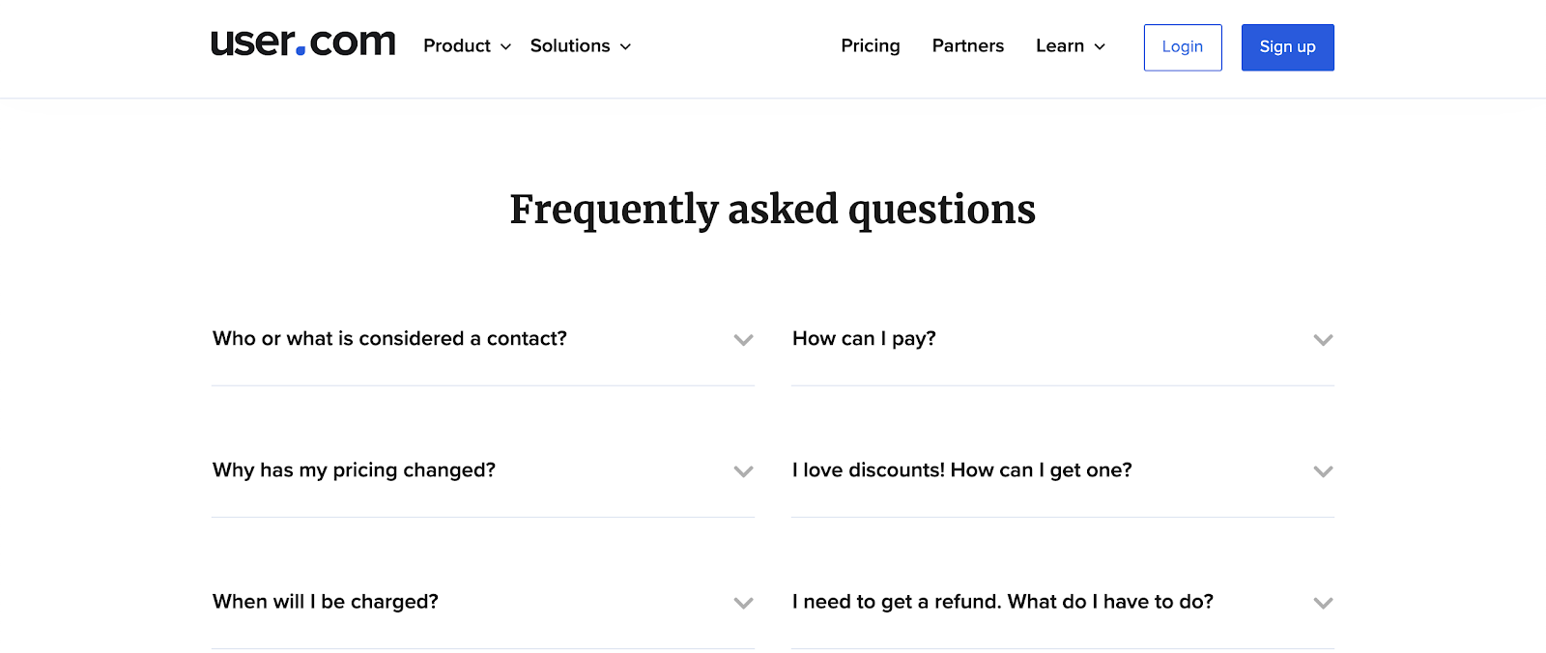The width and height of the screenshot is (1546, 653).
Task: Expand the discounts question answer
Action: [x=1322, y=471]
